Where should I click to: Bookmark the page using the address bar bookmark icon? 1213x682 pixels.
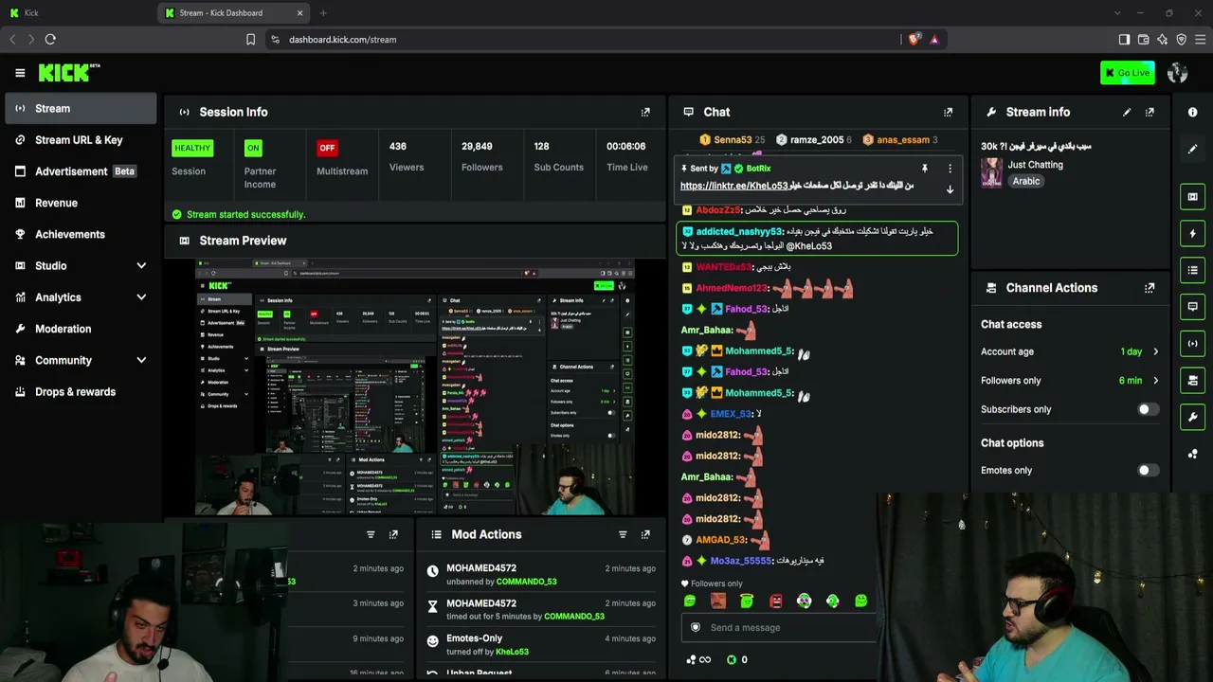(x=250, y=40)
